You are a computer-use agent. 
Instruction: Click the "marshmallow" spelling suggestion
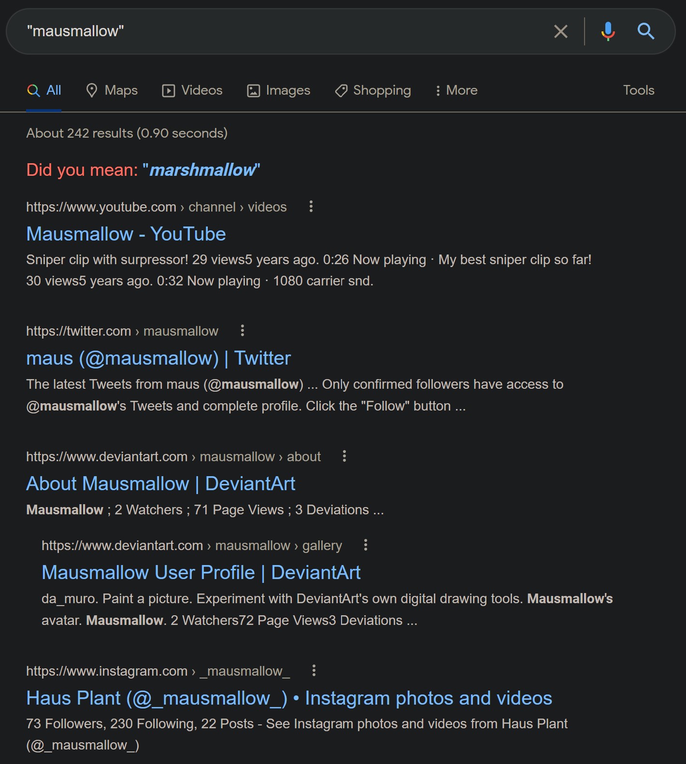(x=202, y=170)
